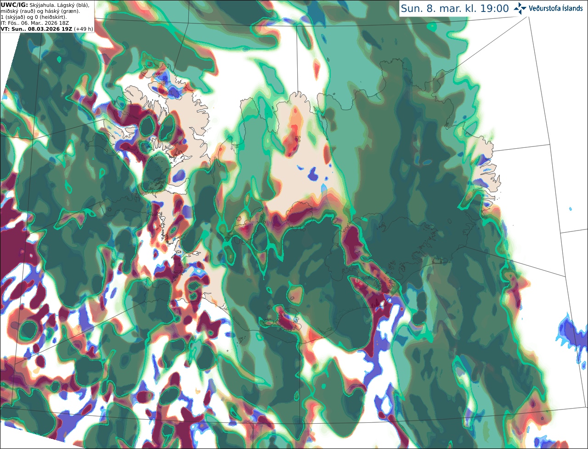Select the 'Sun. 8. mar. kl. 19:00' timestamp

pyautogui.click(x=455, y=8)
